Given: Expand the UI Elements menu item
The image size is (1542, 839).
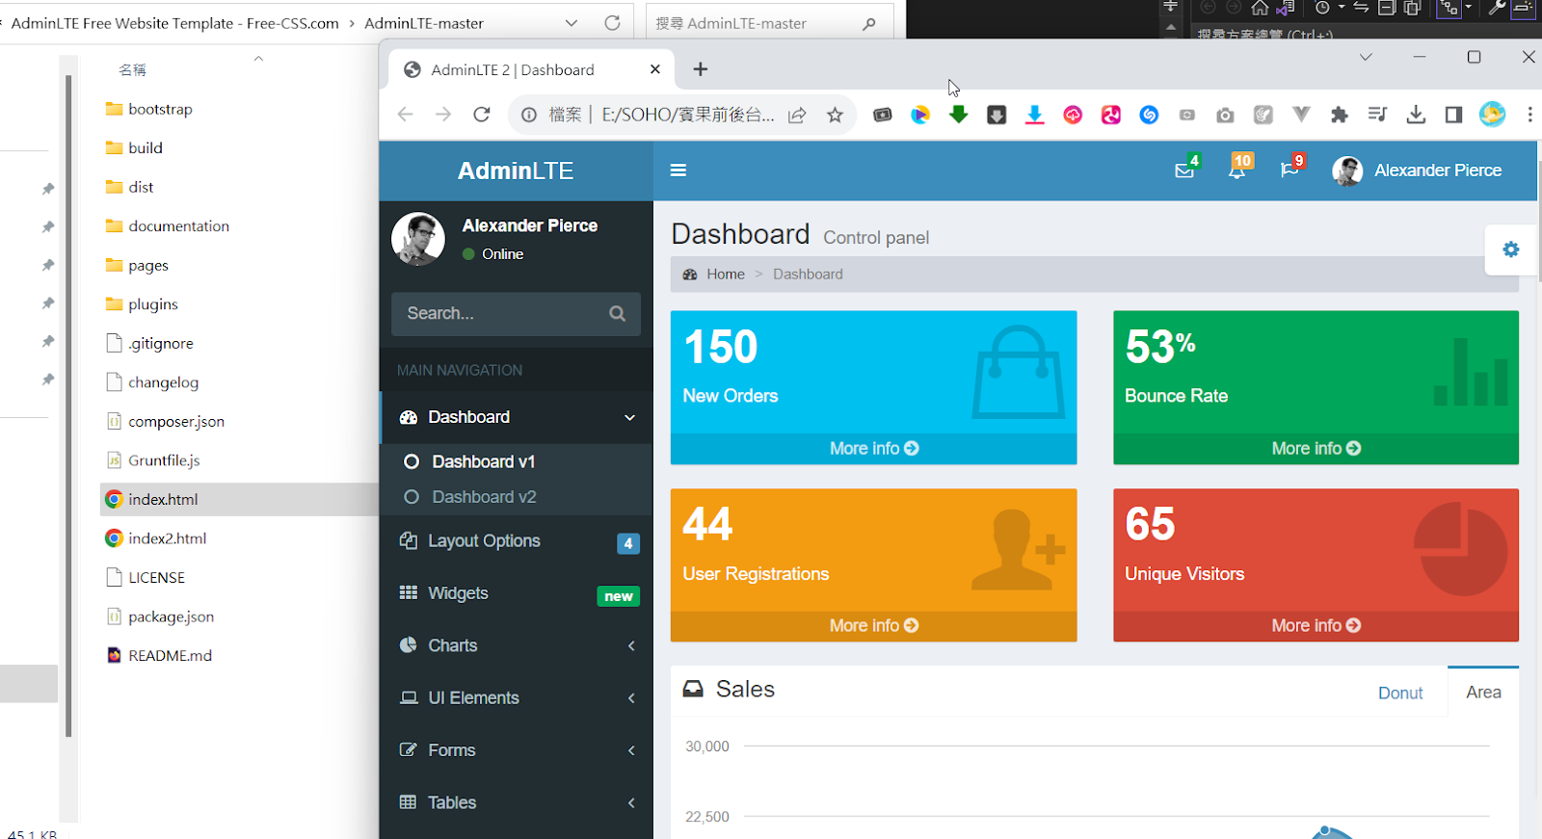Looking at the screenshot, I should [516, 698].
